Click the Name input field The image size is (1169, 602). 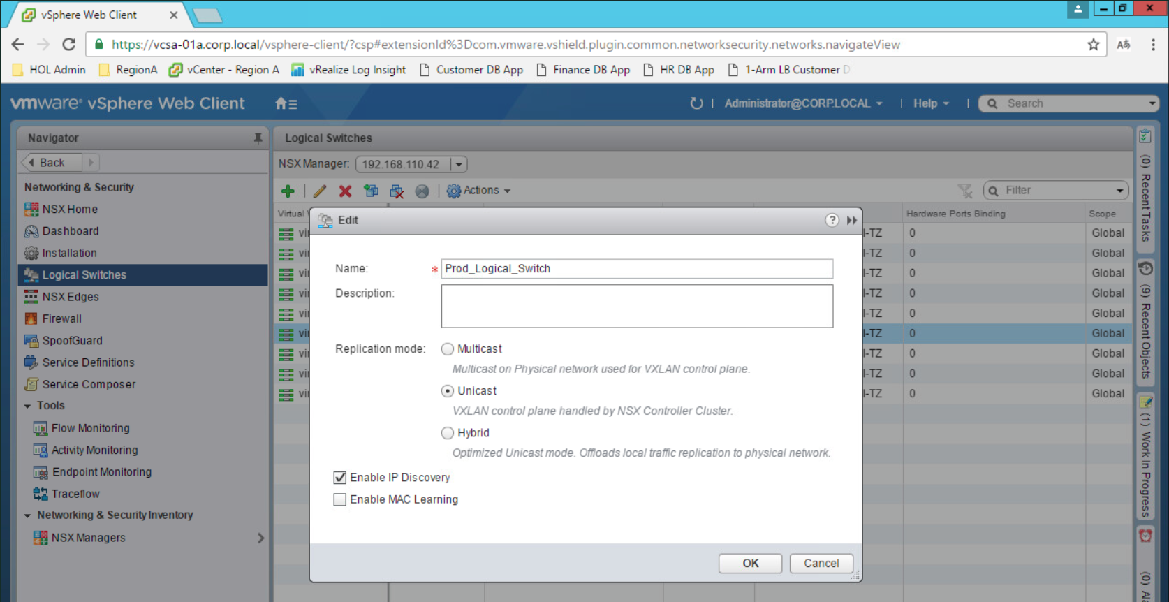pyautogui.click(x=637, y=269)
